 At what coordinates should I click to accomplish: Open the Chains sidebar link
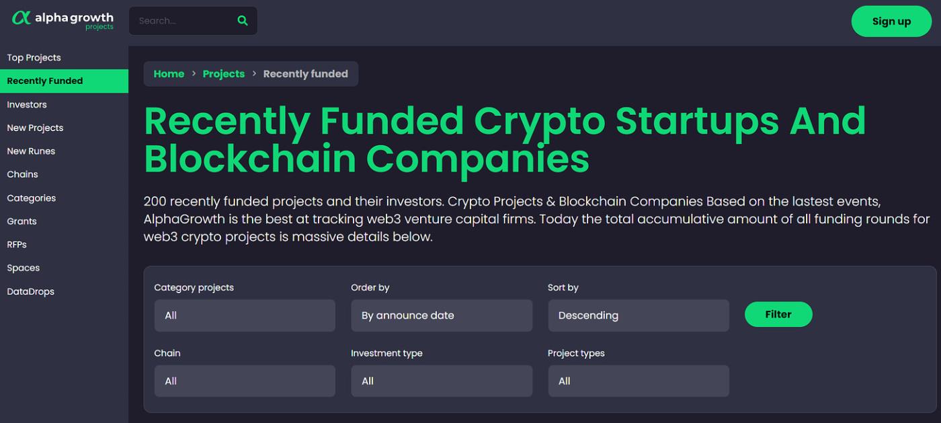(22, 174)
